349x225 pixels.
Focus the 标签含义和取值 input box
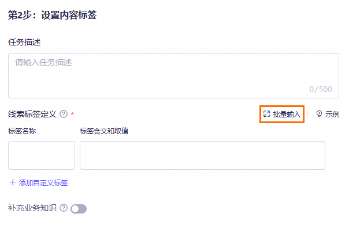tap(203, 155)
